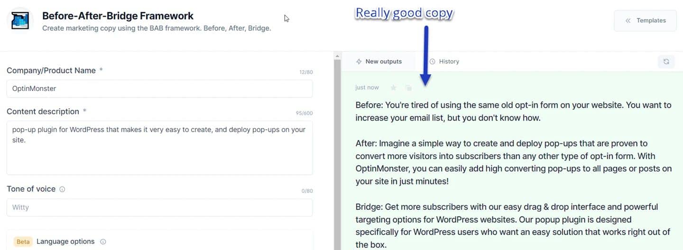Click the lightning icon beside New outputs

[359, 62]
